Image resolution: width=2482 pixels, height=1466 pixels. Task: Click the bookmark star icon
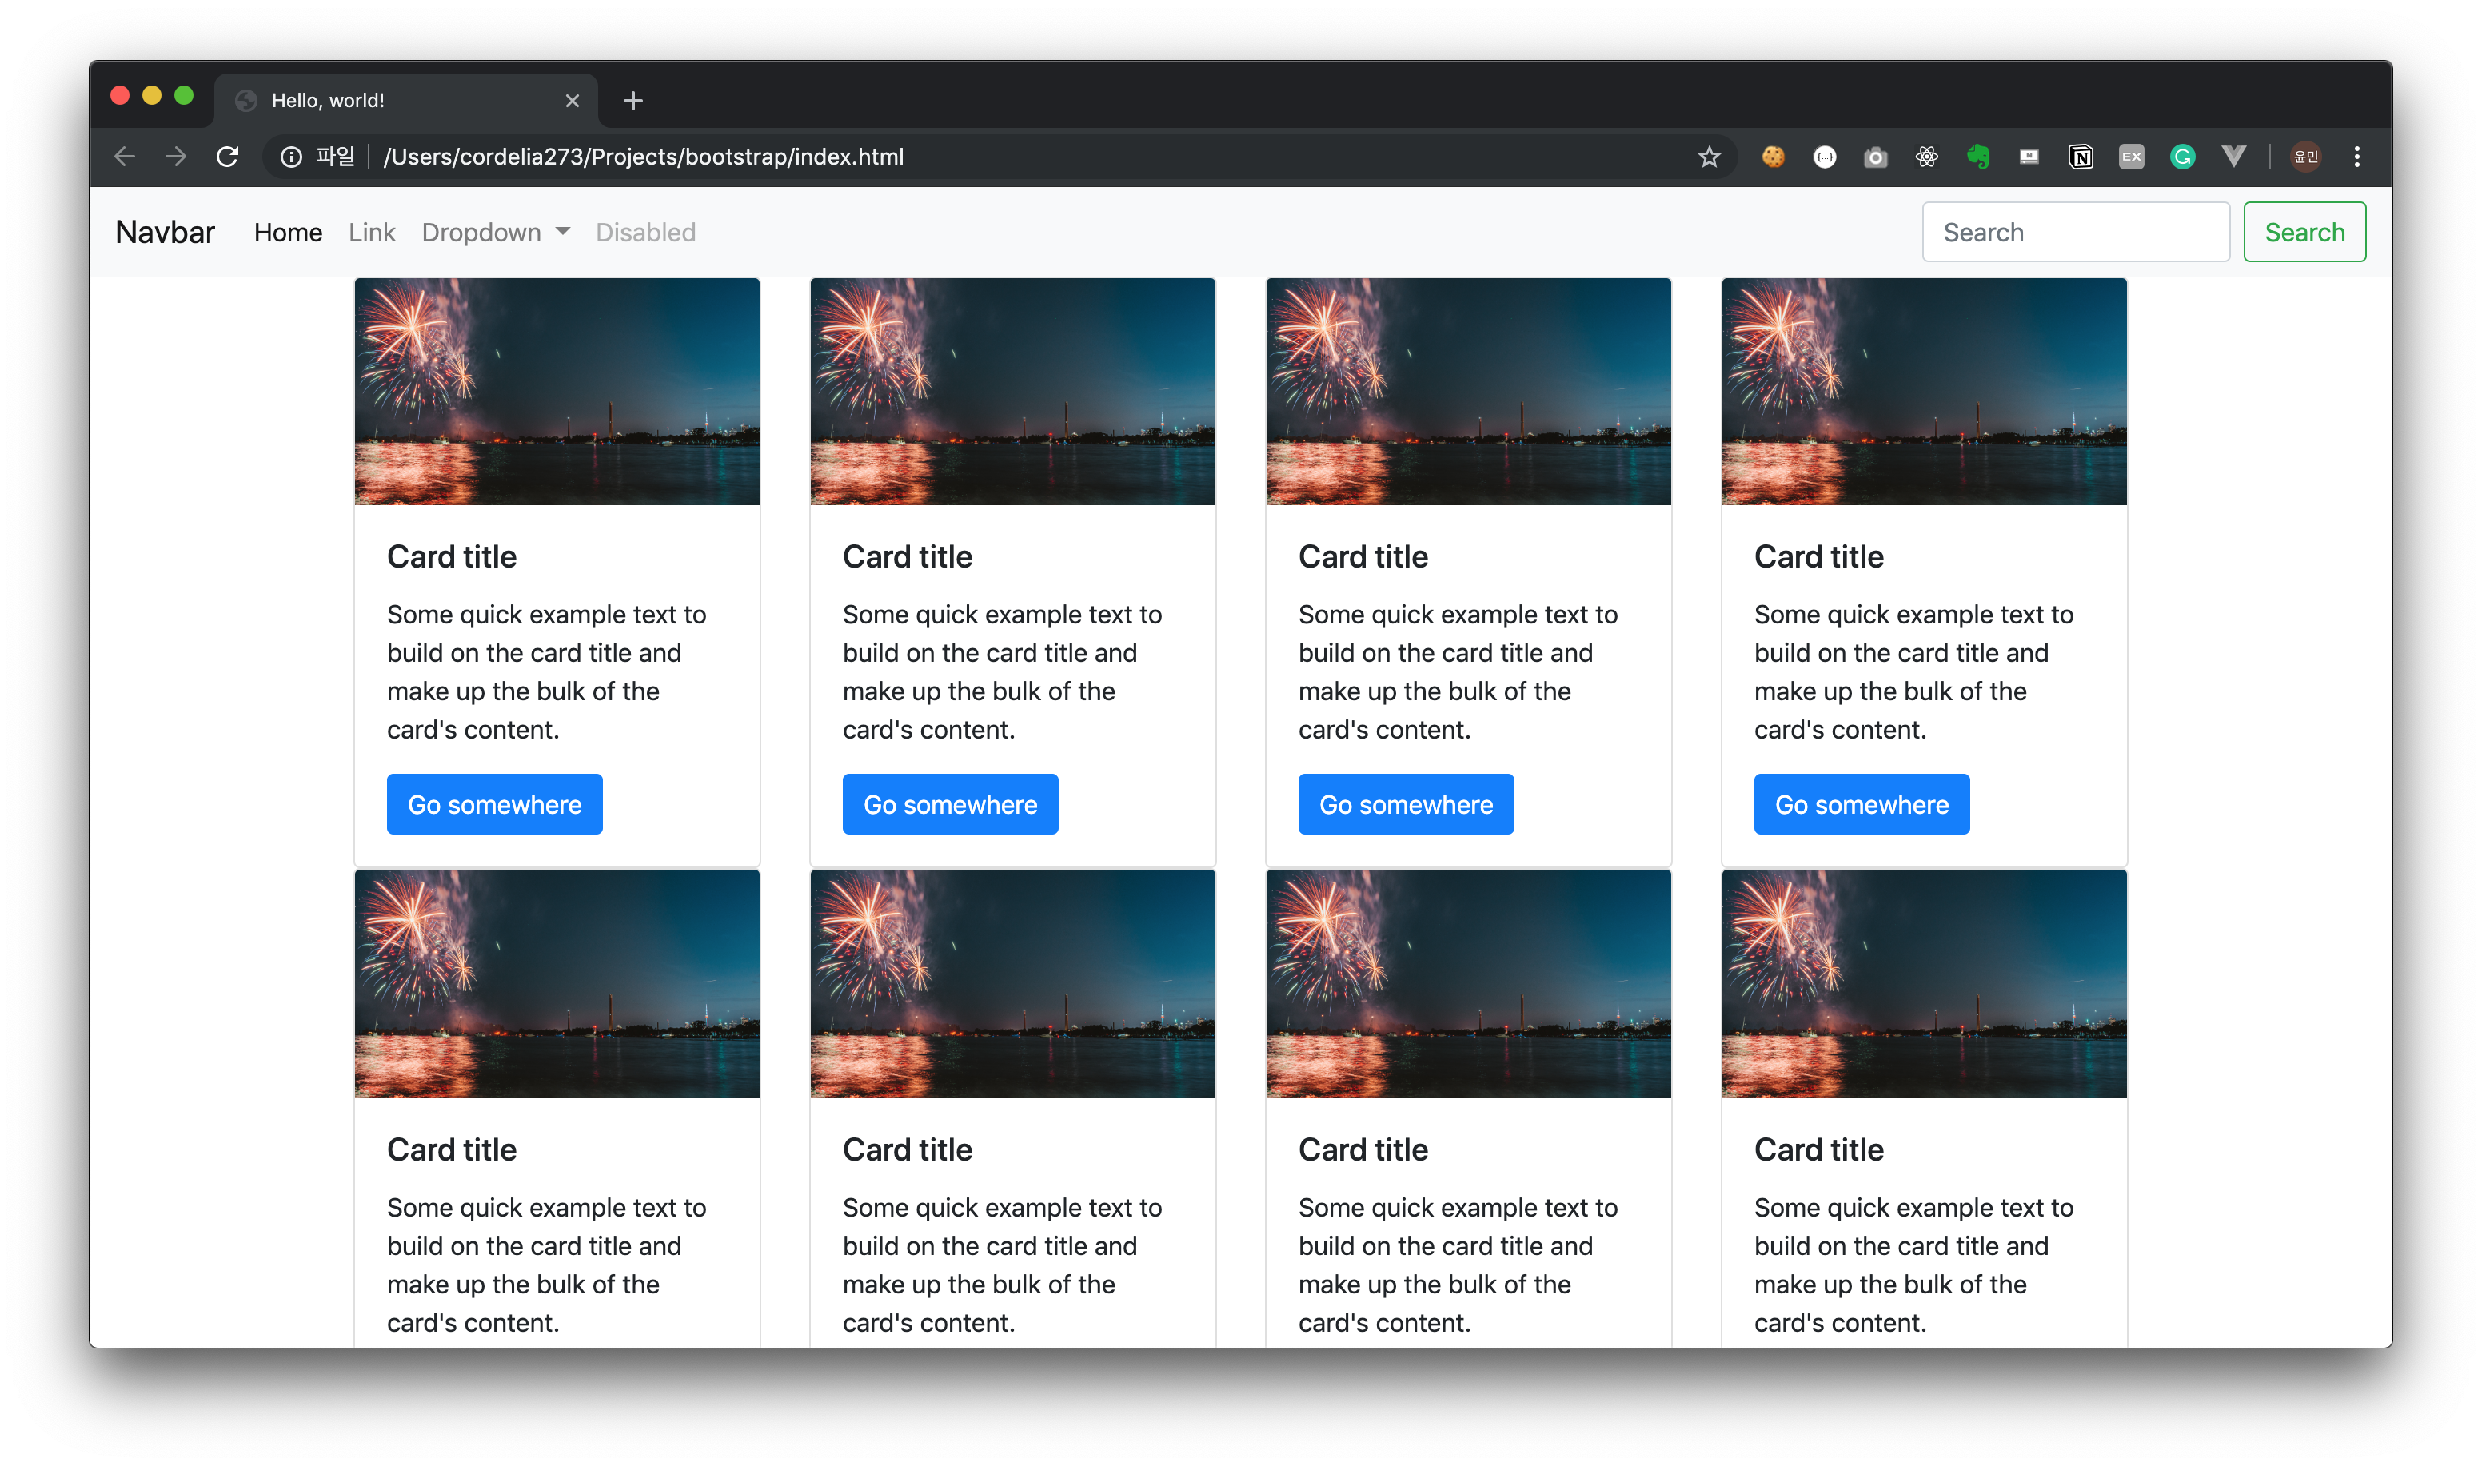click(x=1708, y=157)
